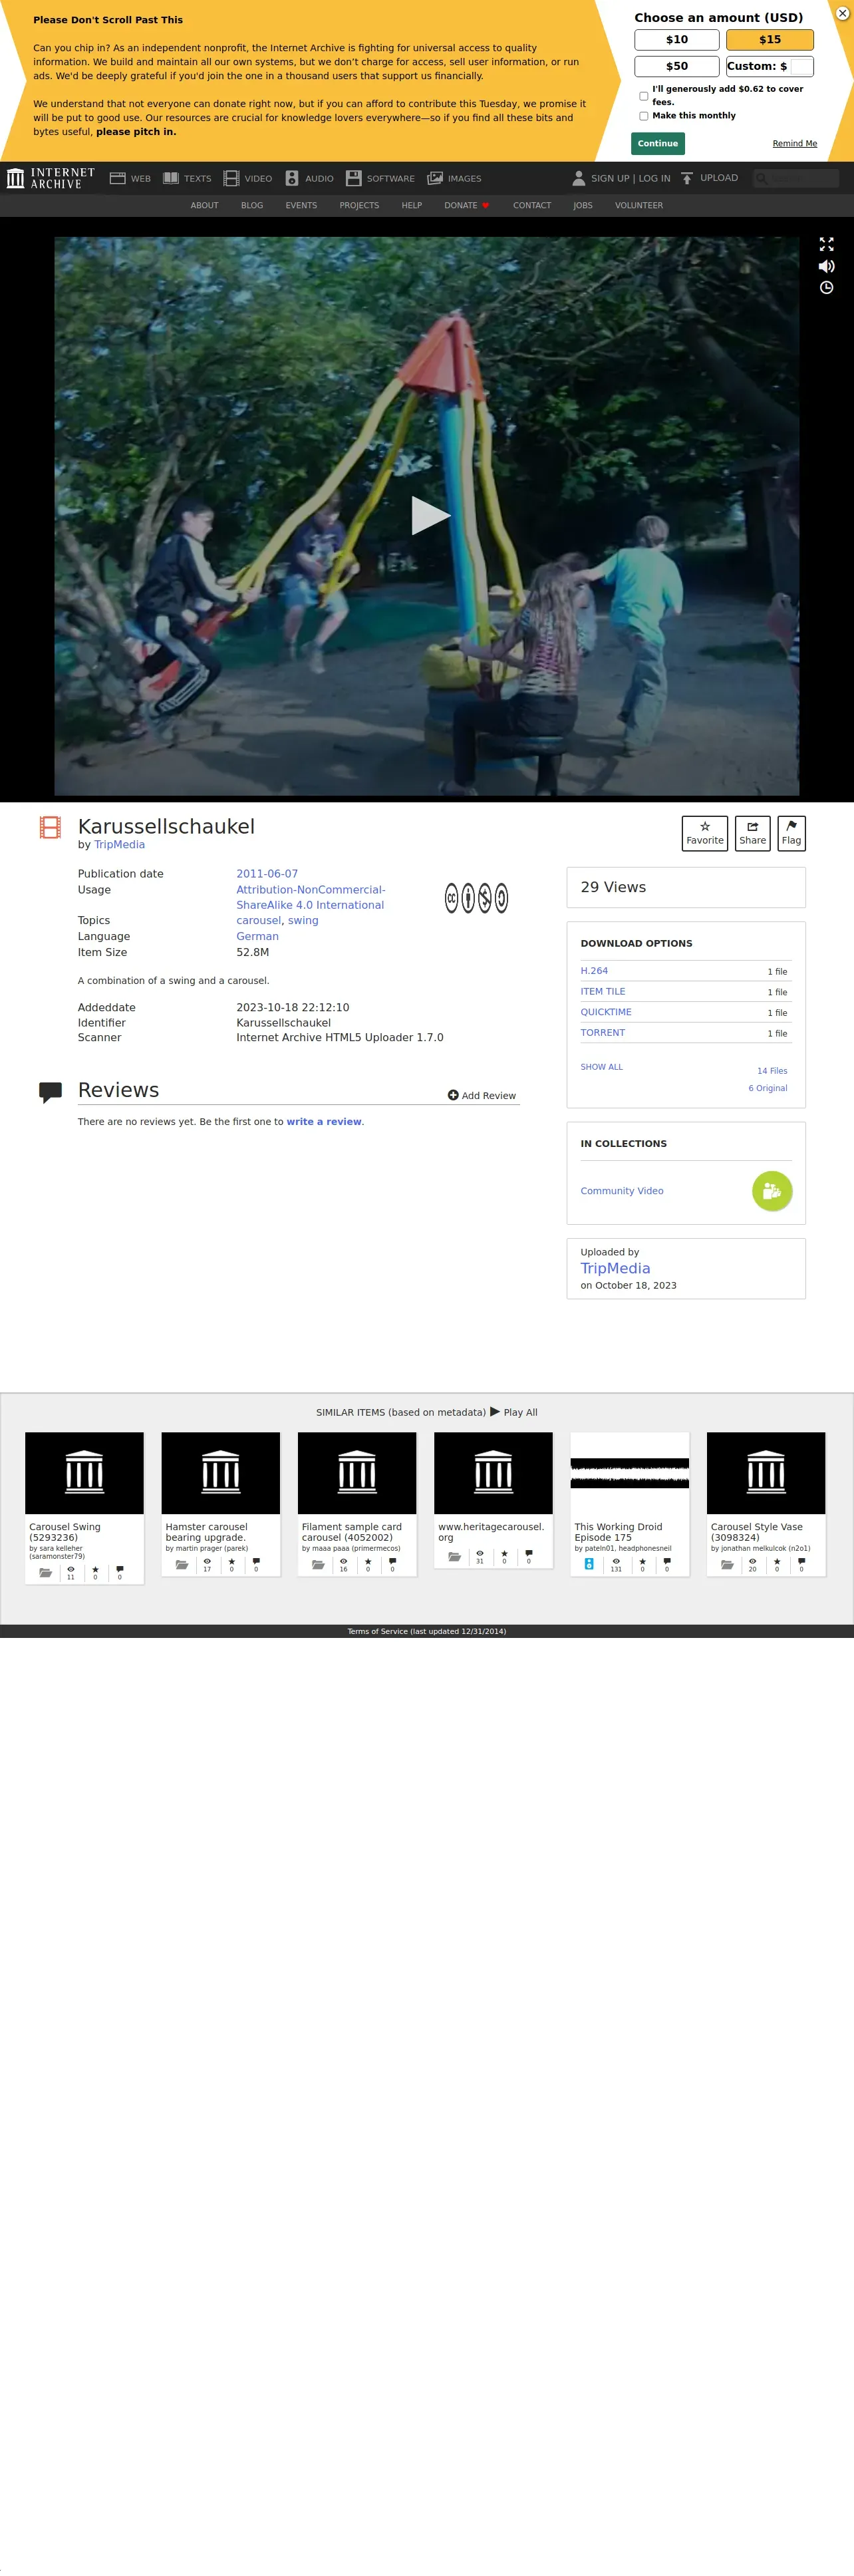The width and height of the screenshot is (854, 2576).
Task: Select the $15 donation amount
Action: (770, 40)
